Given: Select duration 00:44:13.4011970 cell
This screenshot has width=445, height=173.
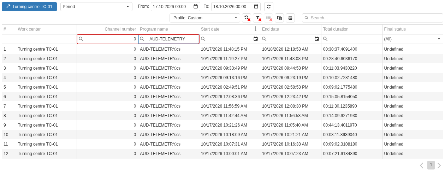Looking at the screenshot, I should pos(352,125).
